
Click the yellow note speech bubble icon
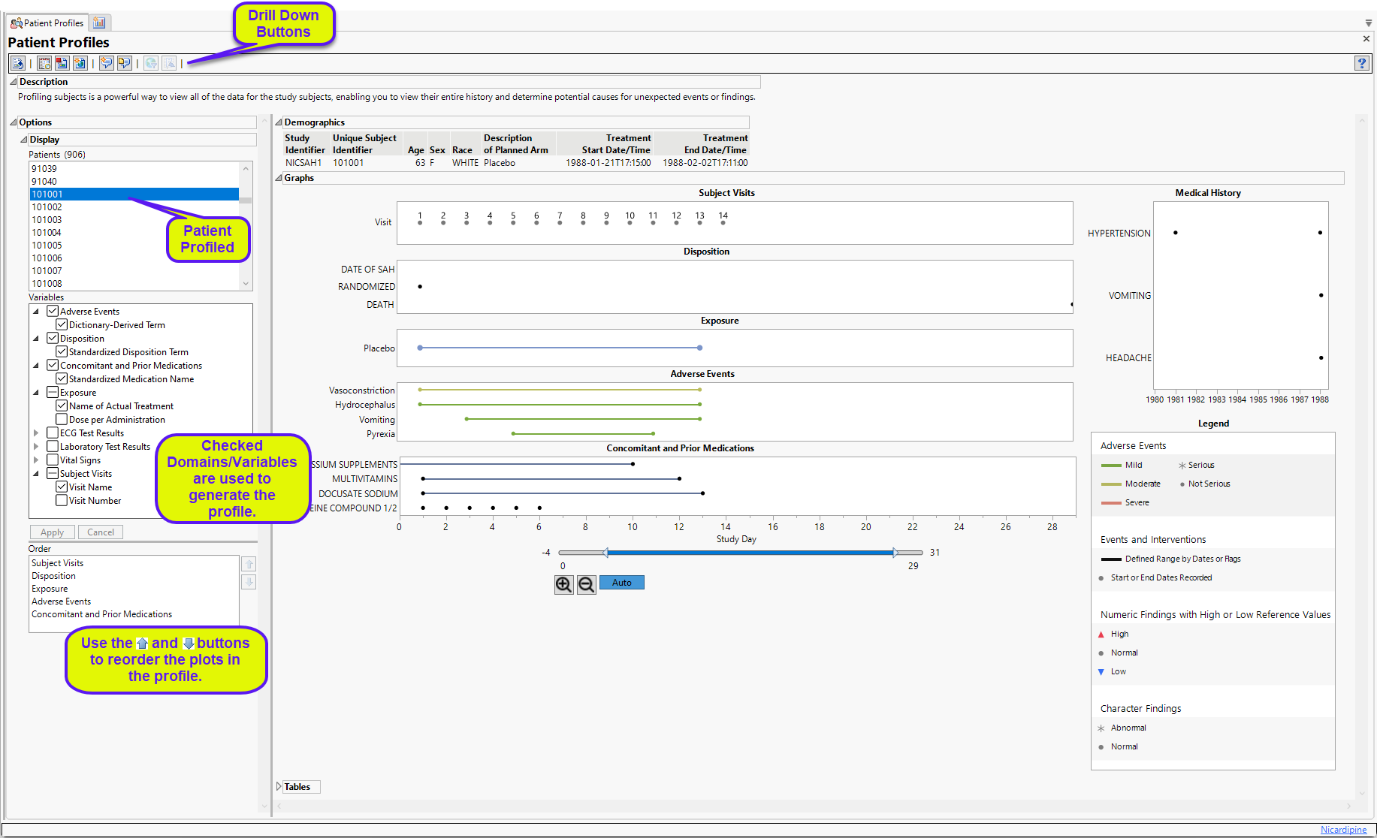coord(124,64)
